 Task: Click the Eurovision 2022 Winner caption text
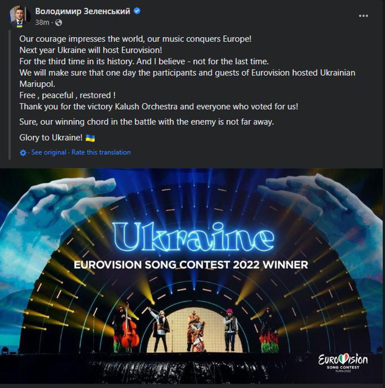coord(191,265)
